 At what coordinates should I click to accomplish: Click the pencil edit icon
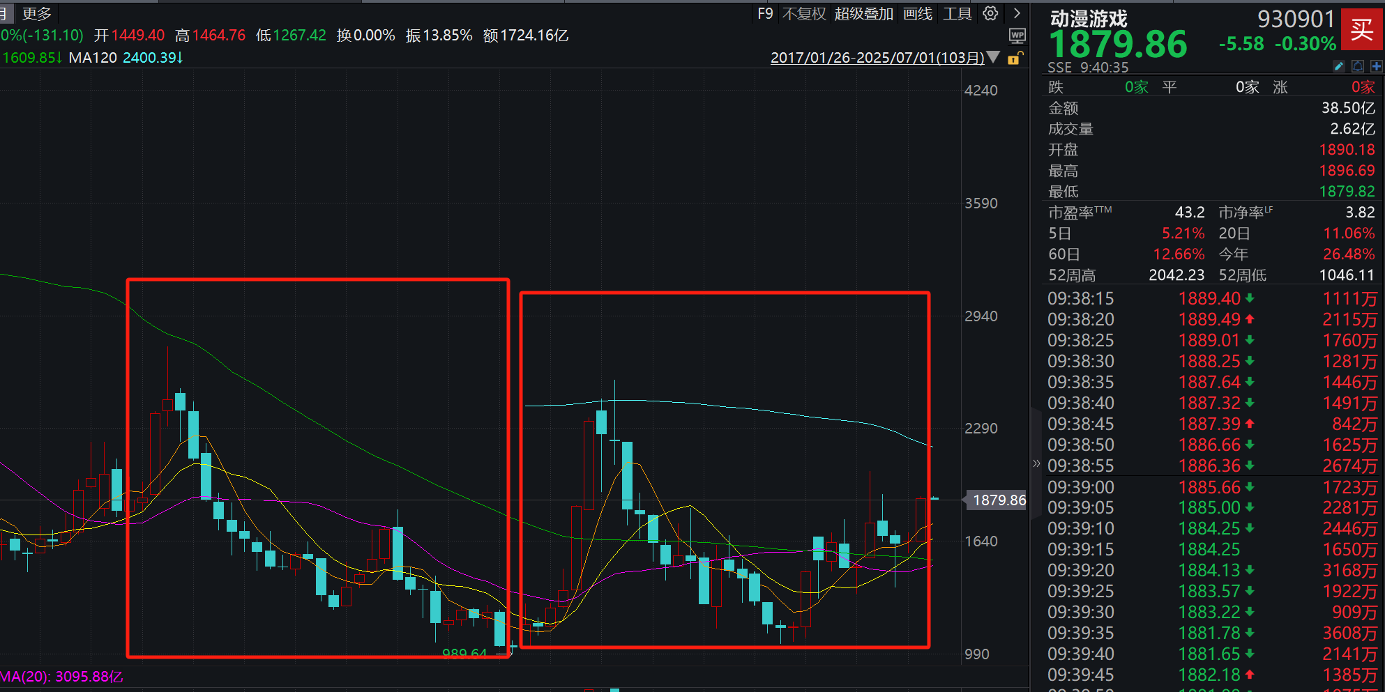(1338, 66)
